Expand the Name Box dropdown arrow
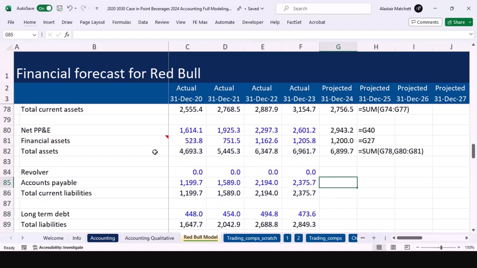This screenshot has height=268, width=477. pos(35,35)
